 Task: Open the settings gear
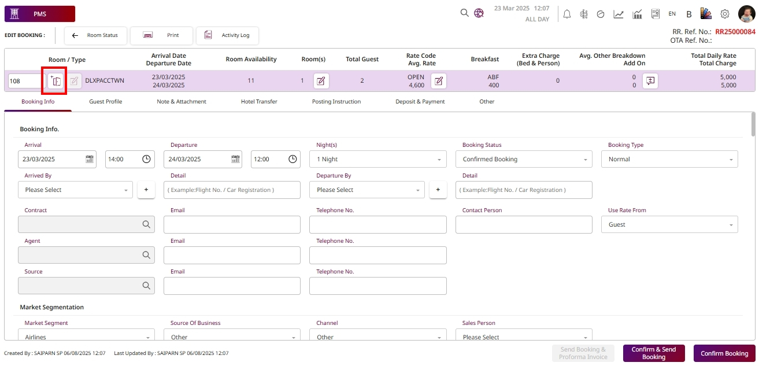coord(724,14)
